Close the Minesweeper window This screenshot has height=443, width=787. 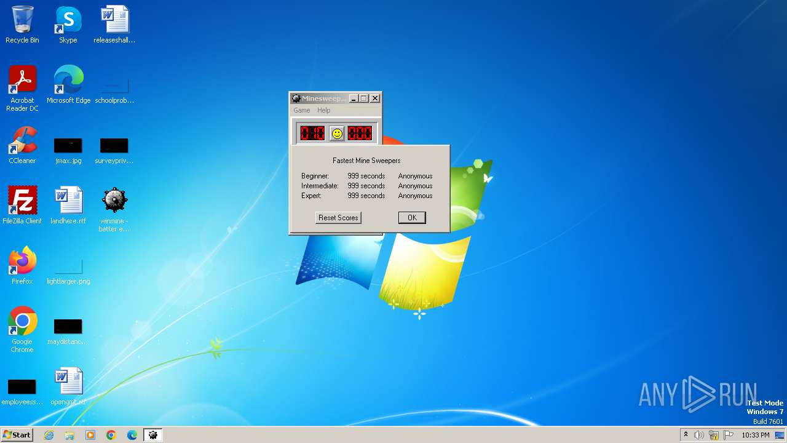click(x=375, y=98)
